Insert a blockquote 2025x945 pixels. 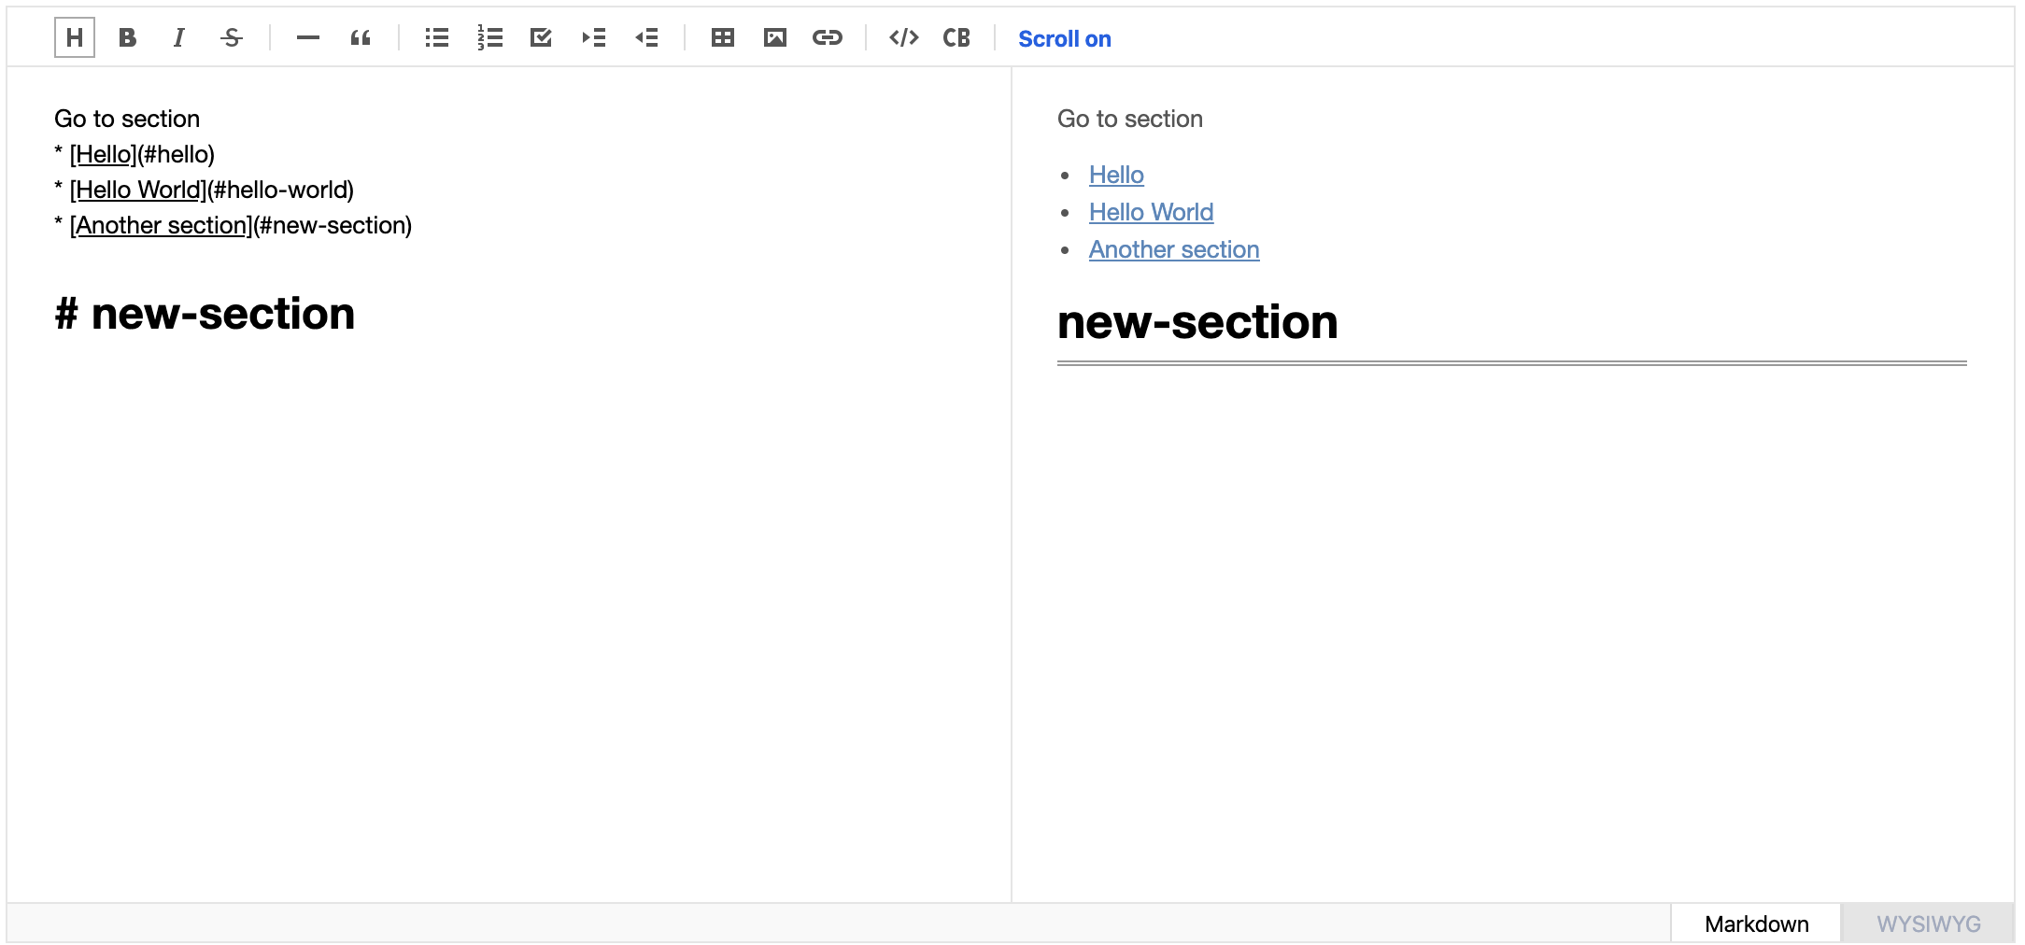pos(361,38)
